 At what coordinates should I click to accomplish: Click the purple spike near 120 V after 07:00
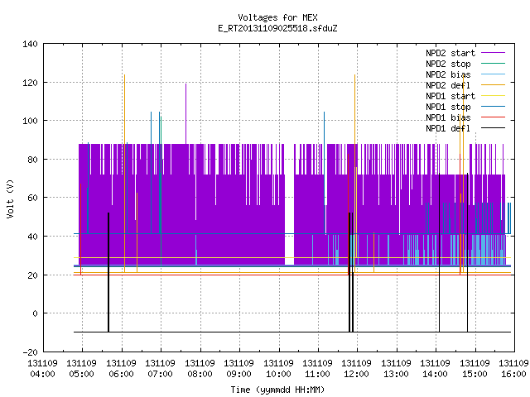185,114
